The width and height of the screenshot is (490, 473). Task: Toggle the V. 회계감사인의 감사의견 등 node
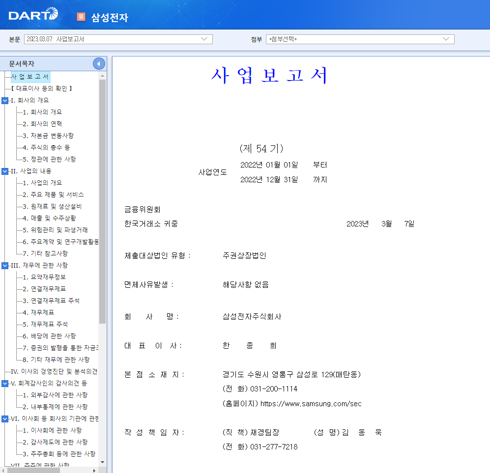5,384
